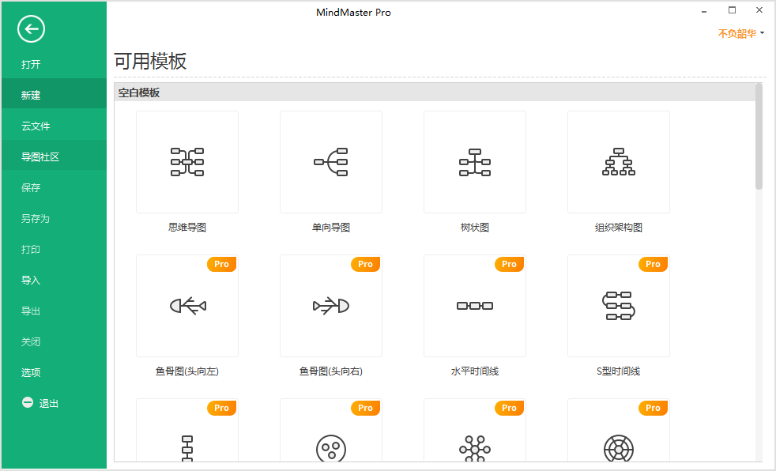Image resolution: width=776 pixels, height=471 pixels.
Task: Click the Pro badge on 鱼骨图(头向左)
Action: click(x=222, y=264)
